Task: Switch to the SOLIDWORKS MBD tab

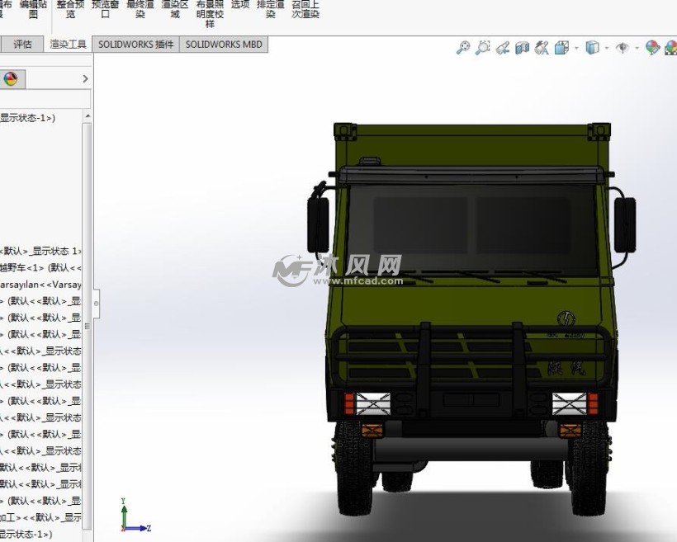Action: point(224,45)
